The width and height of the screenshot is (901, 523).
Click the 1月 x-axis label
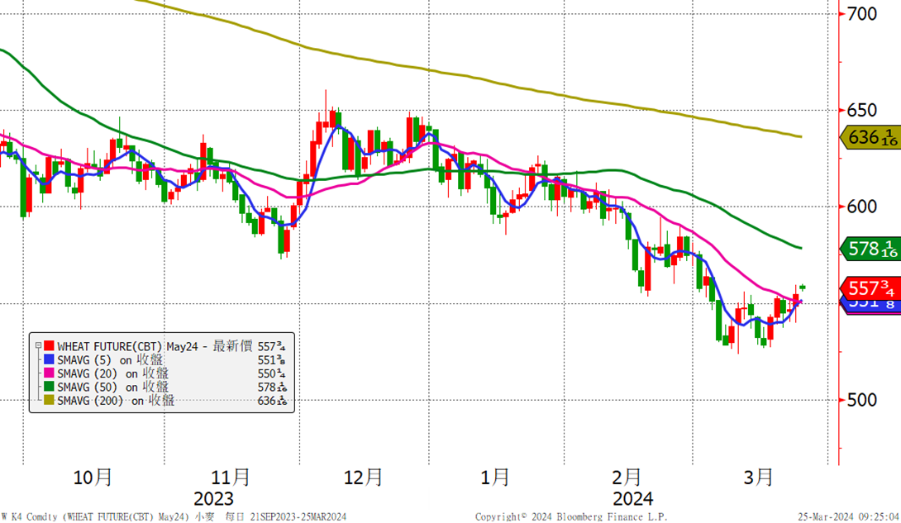coord(495,477)
